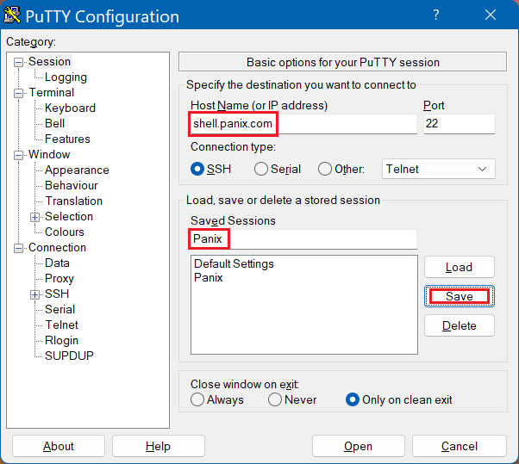This screenshot has height=464, width=519.
Task: Select the Serial connection type option
Action: (261, 170)
